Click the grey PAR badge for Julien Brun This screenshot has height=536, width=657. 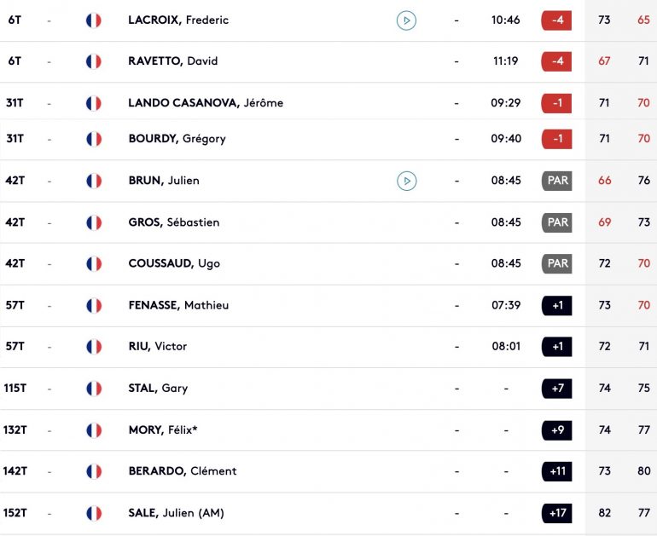tap(556, 181)
